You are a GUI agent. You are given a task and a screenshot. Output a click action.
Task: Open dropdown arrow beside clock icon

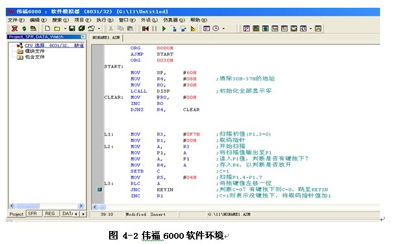coord(223,29)
